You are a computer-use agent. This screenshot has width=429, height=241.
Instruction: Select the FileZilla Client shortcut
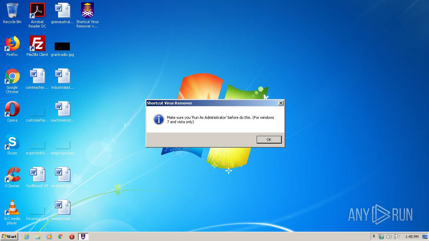pos(37,46)
